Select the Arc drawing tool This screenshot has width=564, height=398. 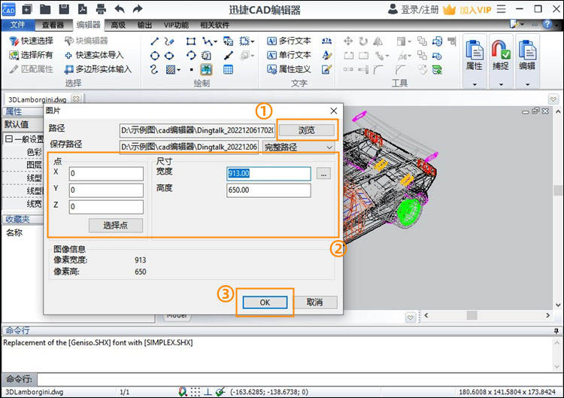[x=191, y=56]
